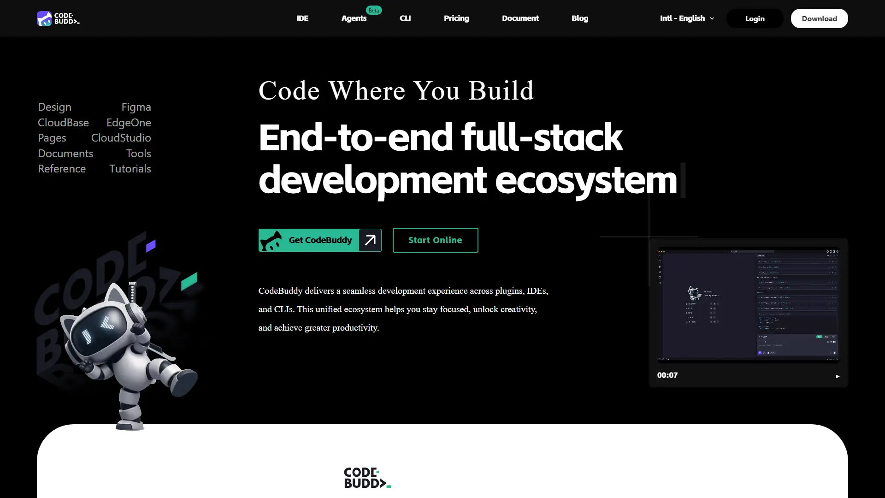Click the 00:07 video timestamp

coord(667,375)
